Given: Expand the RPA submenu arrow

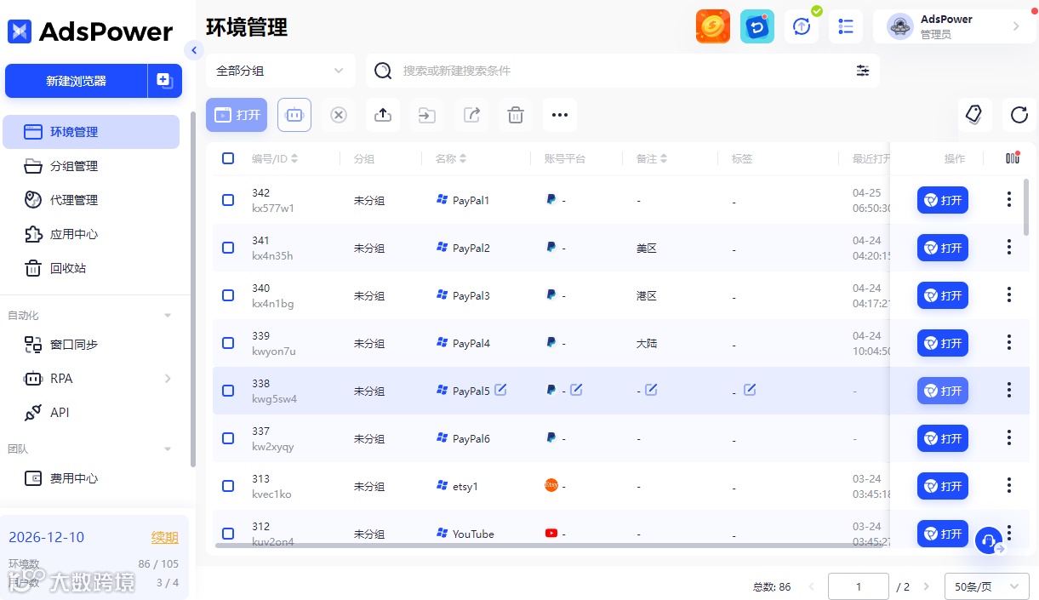Looking at the screenshot, I should click(x=168, y=379).
